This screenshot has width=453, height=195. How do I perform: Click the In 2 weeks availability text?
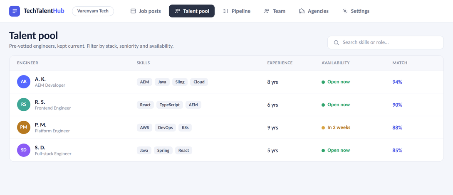point(339,127)
